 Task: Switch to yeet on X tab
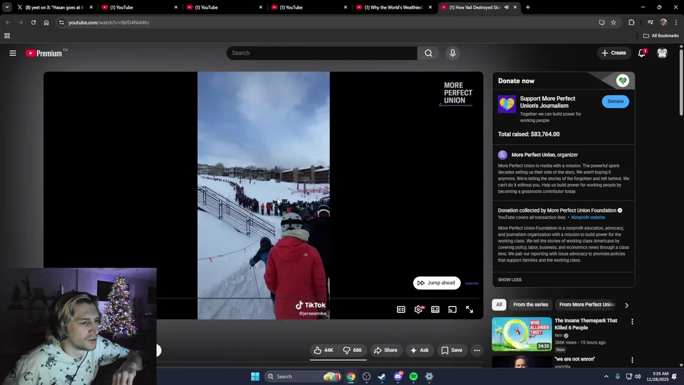(x=55, y=7)
